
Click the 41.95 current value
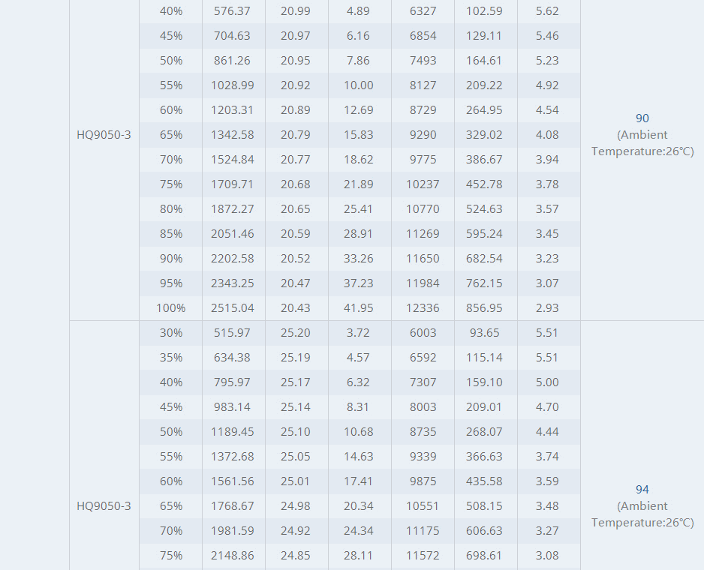click(358, 308)
